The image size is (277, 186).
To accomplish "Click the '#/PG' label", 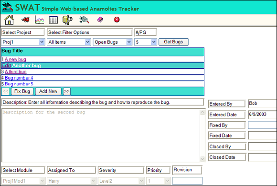I will pyautogui.click(x=145, y=32).
